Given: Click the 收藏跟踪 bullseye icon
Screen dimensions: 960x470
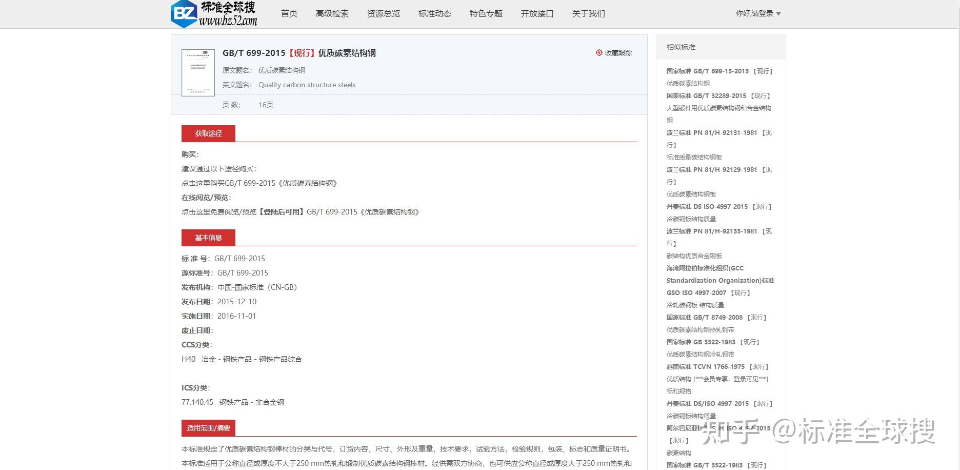Looking at the screenshot, I should (598, 52).
